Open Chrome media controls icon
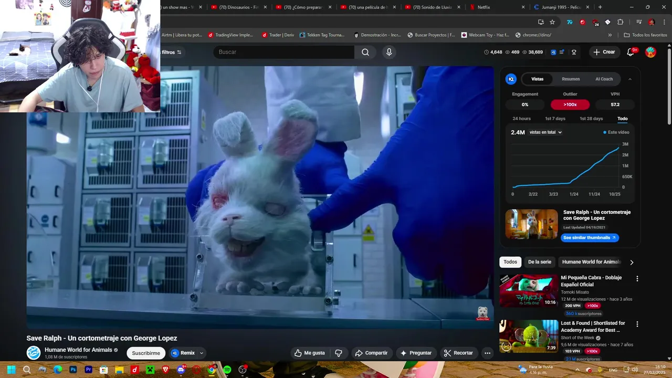672x378 pixels. [639, 22]
